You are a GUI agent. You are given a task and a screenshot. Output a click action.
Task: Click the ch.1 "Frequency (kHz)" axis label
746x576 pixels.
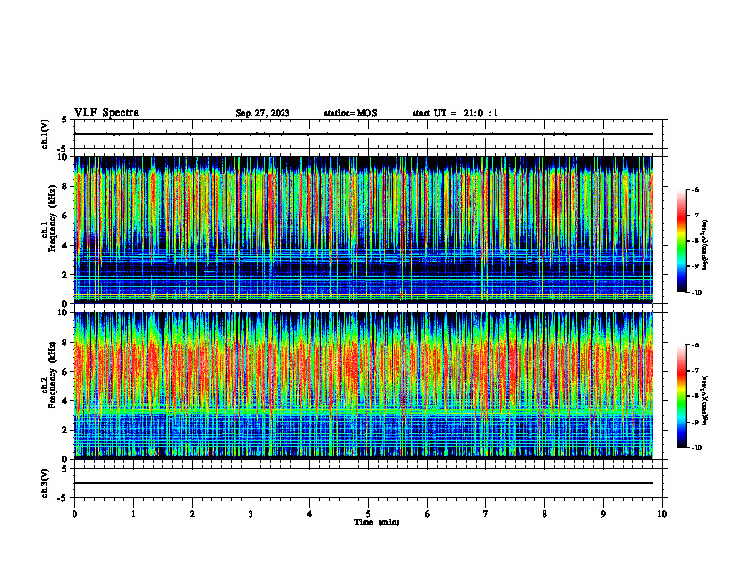[x=52, y=218]
